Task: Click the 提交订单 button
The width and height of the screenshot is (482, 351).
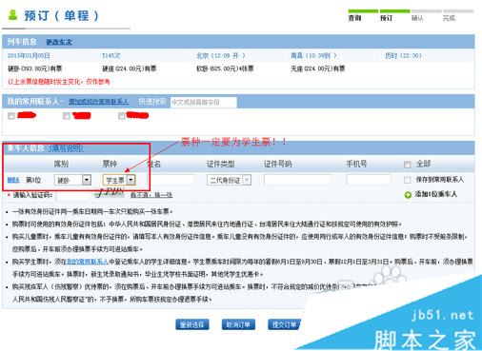Action: pyautogui.click(x=284, y=324)
